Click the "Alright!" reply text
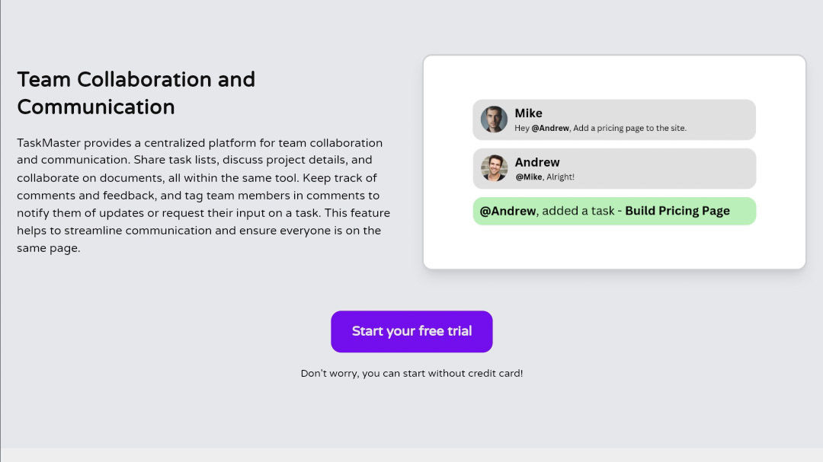The height and width of the screenshot is (462, 823). (x=560, y=177)
